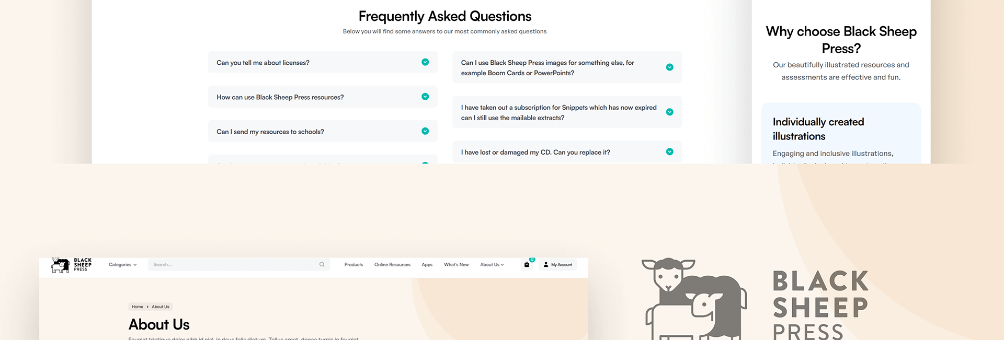Expand the expired Snippets subscription question

pyautogui.click(x=567, y=112)
